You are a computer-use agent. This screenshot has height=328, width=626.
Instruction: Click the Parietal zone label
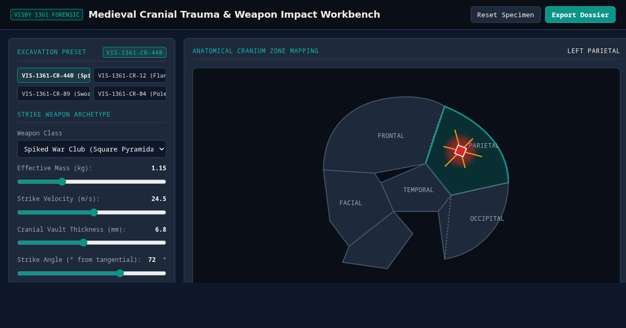click(x=484, y=146)
